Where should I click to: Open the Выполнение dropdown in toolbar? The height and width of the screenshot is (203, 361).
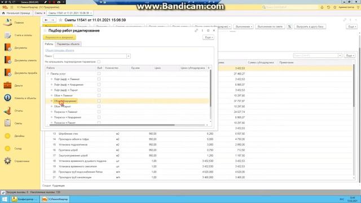(x=244, y=27)
